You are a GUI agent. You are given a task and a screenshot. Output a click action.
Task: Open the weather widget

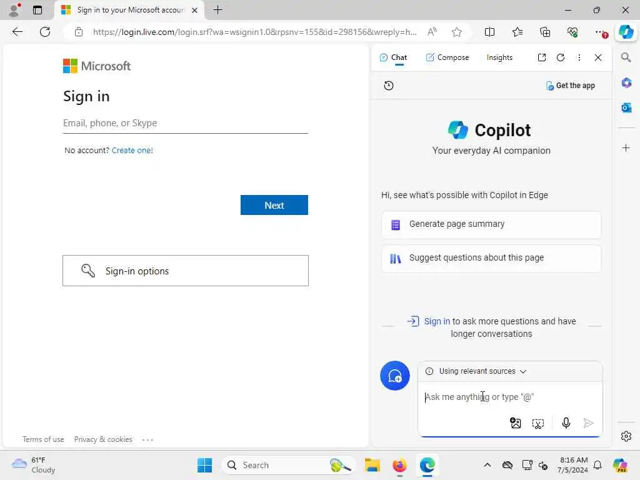(x=34, y=465)
